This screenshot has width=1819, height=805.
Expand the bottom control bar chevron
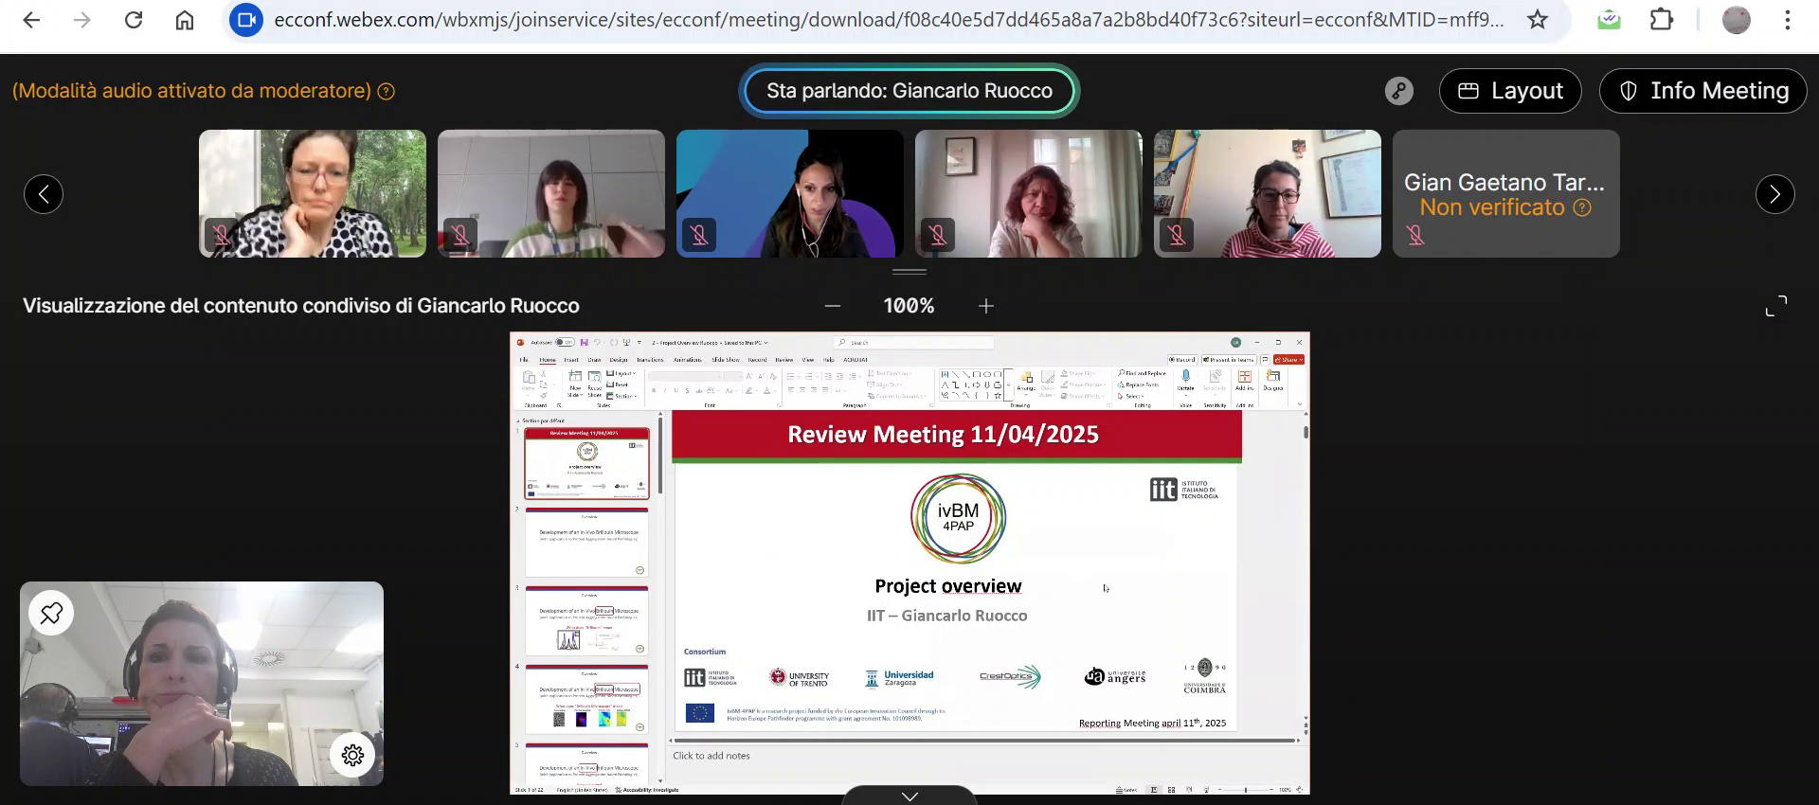point(909,796)
